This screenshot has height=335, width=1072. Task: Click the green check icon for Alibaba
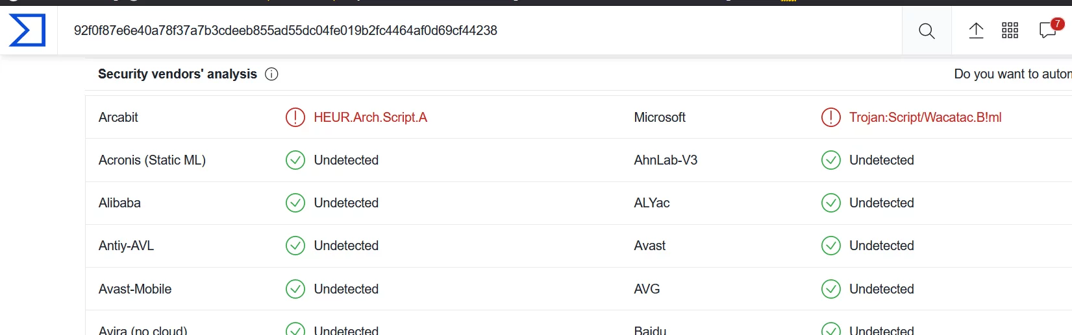click(295, 203)
